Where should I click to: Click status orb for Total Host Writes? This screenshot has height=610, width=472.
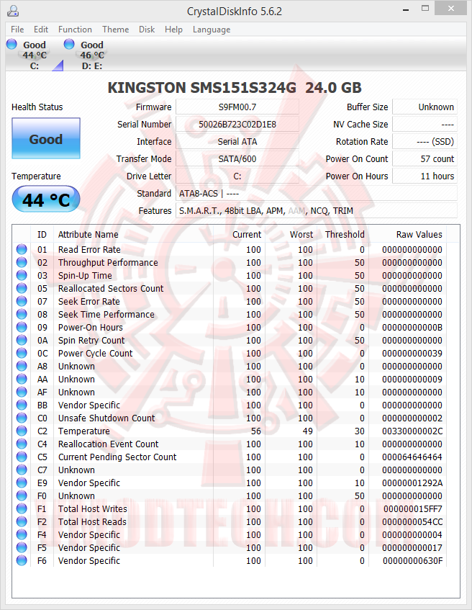(x=22, y=508)
